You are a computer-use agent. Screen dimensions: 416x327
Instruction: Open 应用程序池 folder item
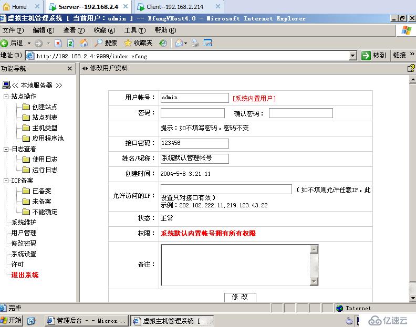pyautogui.click(x=43, y=139)
